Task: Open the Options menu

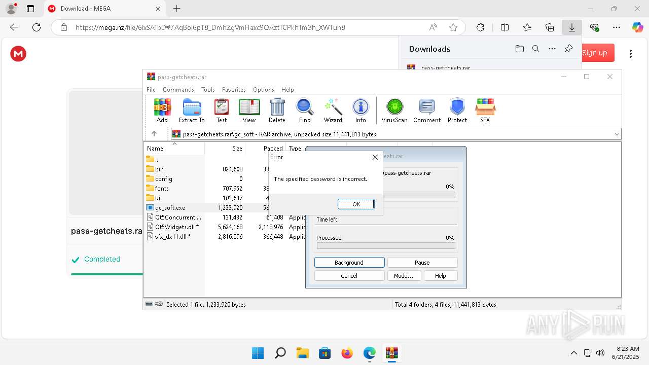Action: [x=264, y=90]
